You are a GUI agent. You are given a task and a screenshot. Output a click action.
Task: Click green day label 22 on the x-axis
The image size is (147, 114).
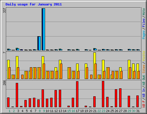pos(99,111)
